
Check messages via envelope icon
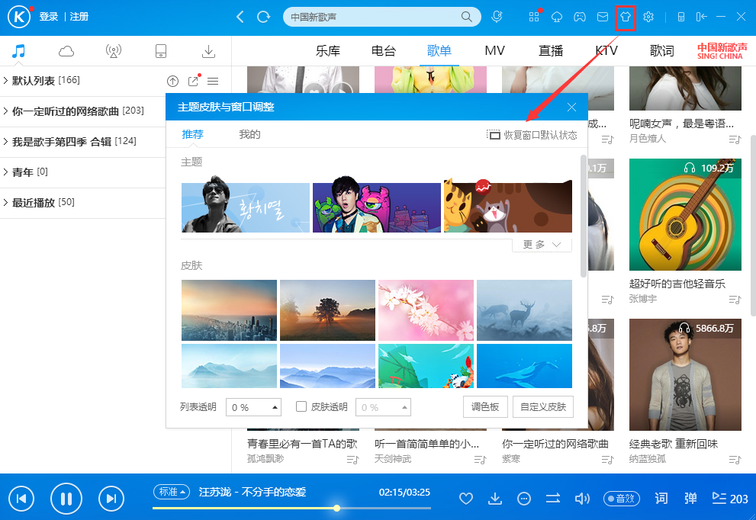coord(604,17)
